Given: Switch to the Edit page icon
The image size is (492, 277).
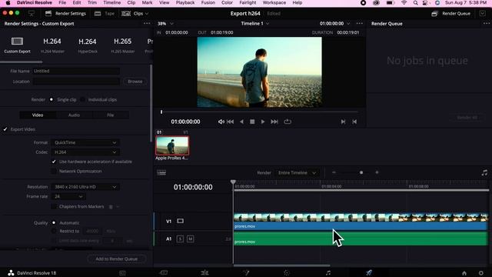Looking at the screenshot, I should tap(204, 273).
